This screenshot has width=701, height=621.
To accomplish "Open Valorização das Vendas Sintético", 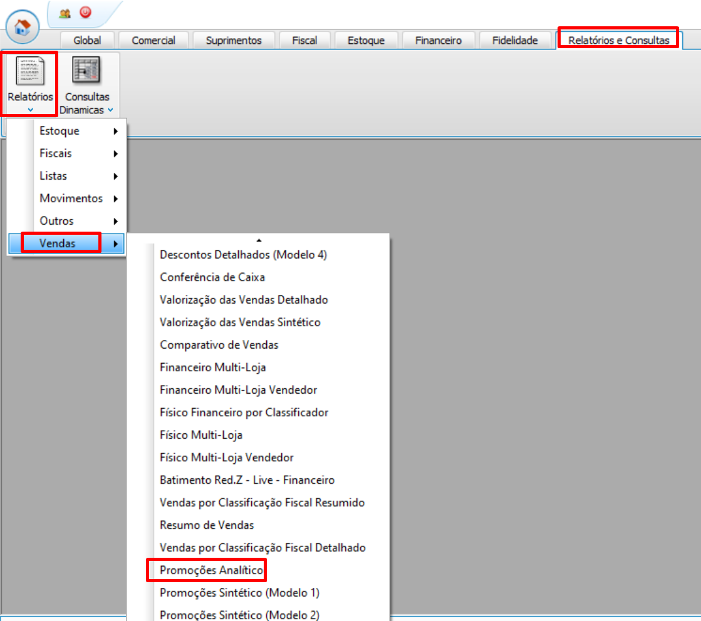I will pyautogui.click(x=240, y=322).
